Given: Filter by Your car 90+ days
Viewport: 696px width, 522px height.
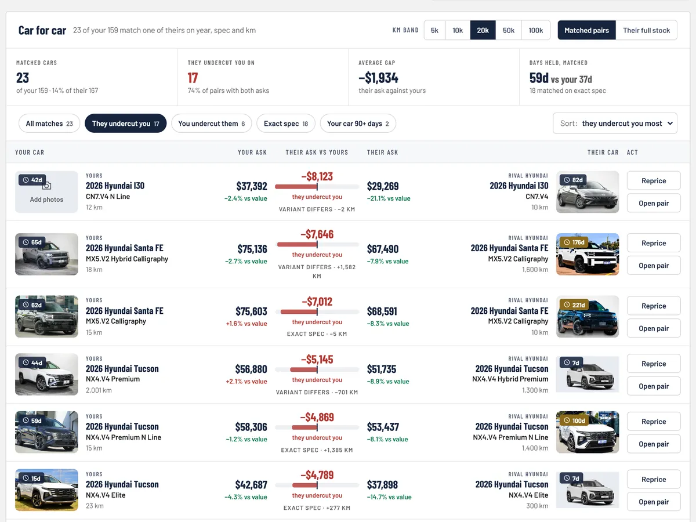Looking at the screenshot, I should [358, 124].
